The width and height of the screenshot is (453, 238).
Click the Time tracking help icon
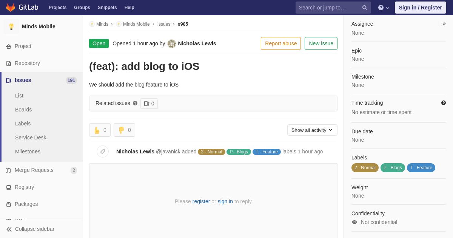click(444, 103)
